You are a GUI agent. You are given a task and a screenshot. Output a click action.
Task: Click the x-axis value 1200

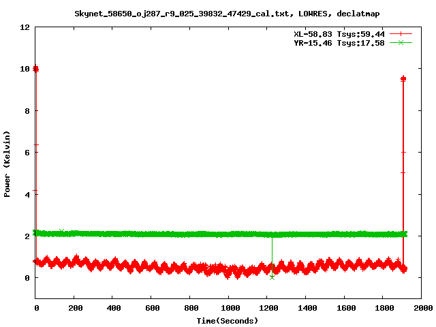click(268, 308)
